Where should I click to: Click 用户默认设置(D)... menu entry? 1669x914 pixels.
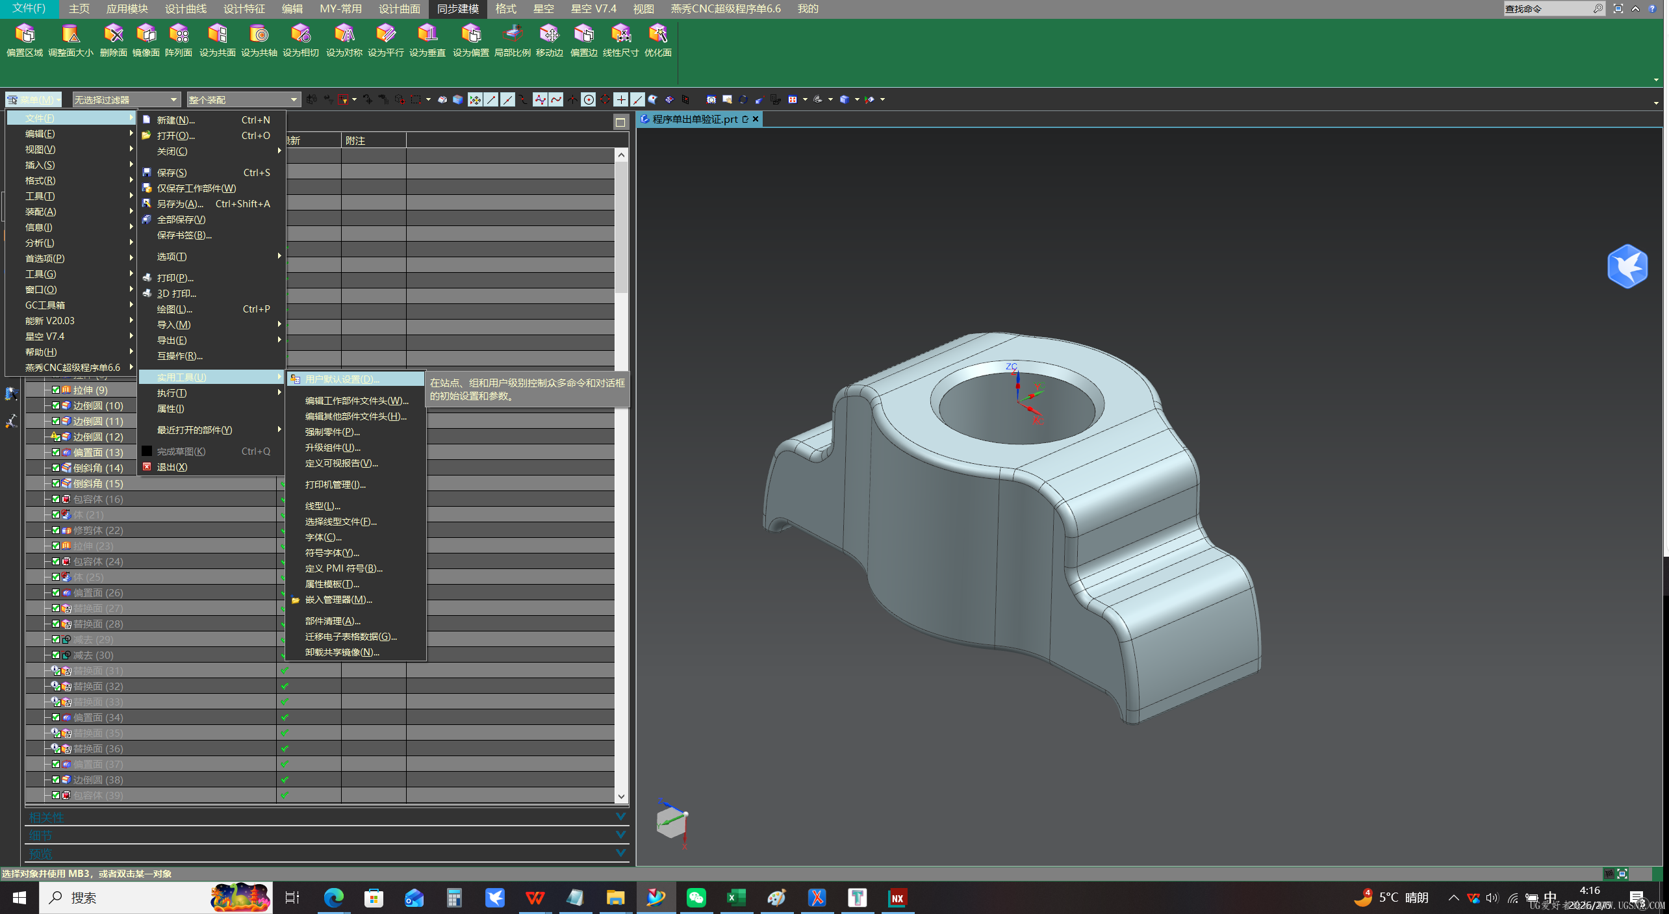click(x=342, y=379)
